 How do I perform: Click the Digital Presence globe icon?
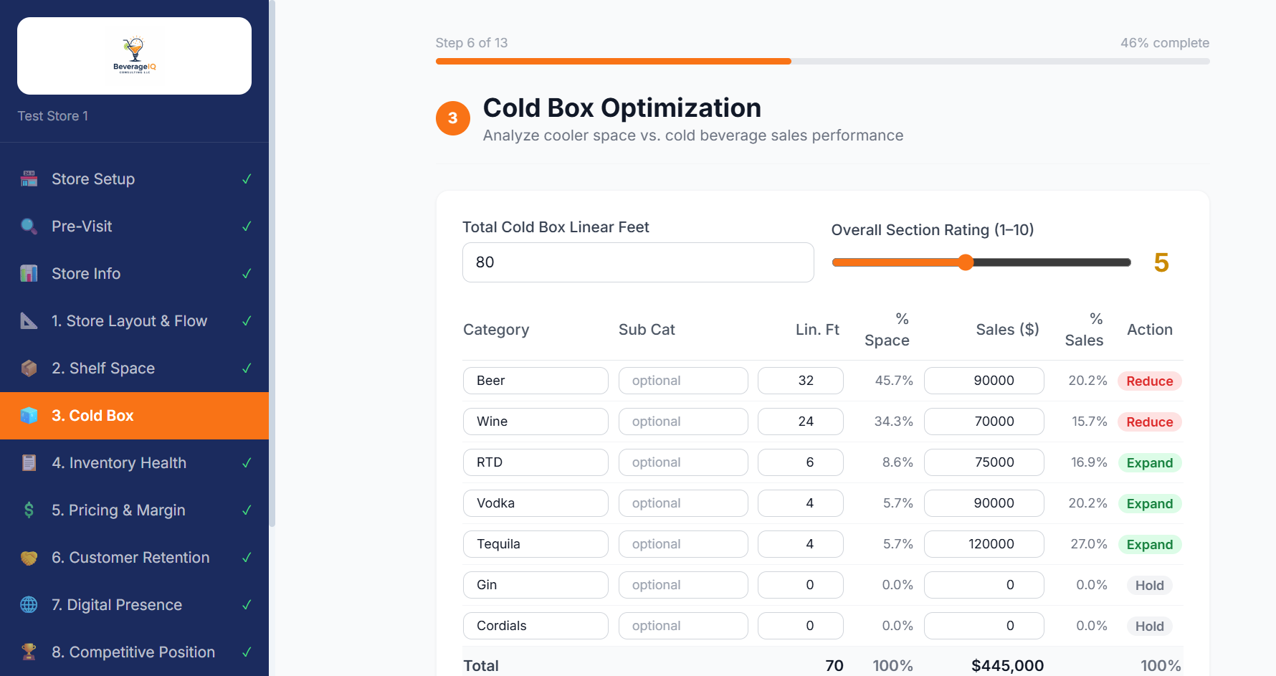[29, 604]
